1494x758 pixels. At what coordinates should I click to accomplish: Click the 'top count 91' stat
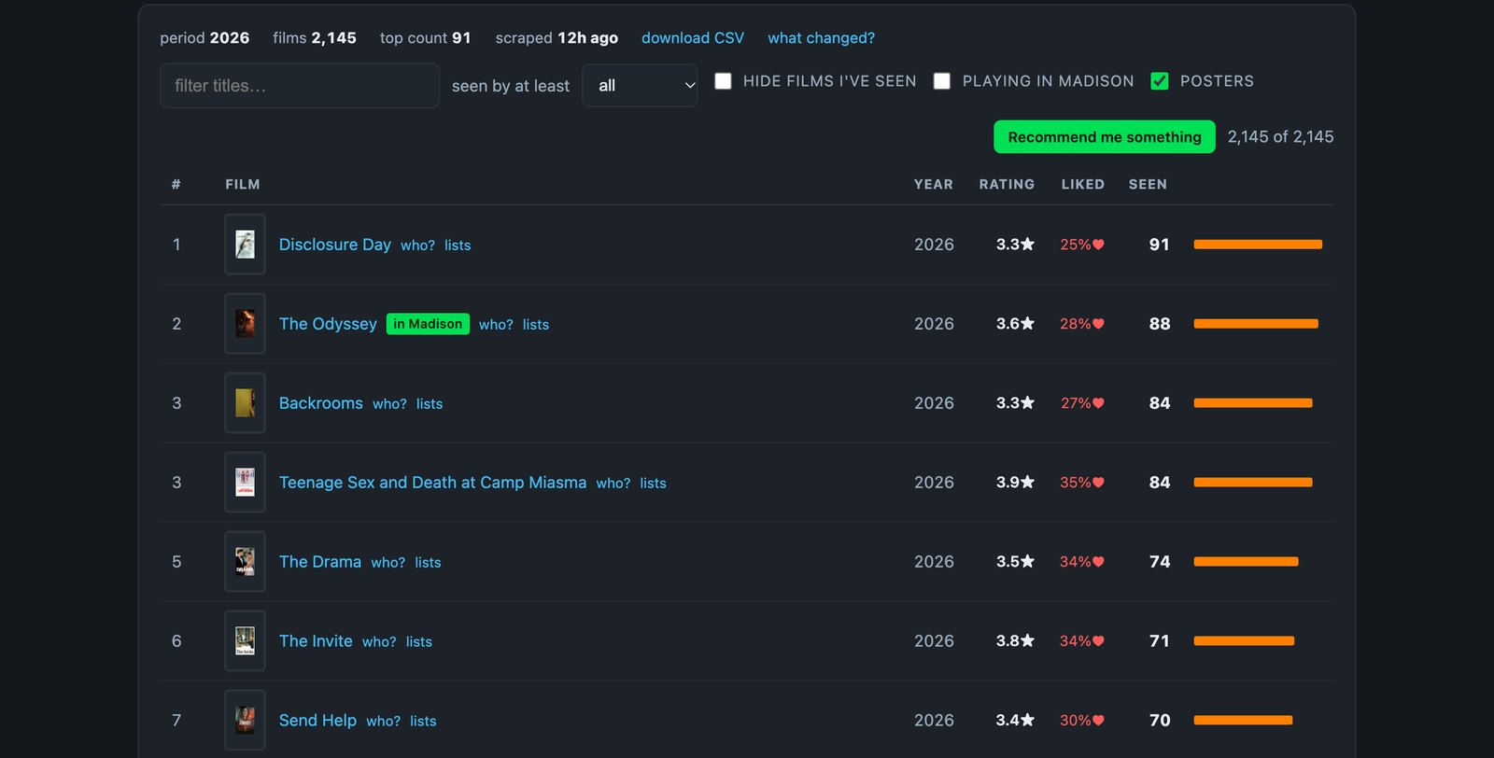[425, 38]
